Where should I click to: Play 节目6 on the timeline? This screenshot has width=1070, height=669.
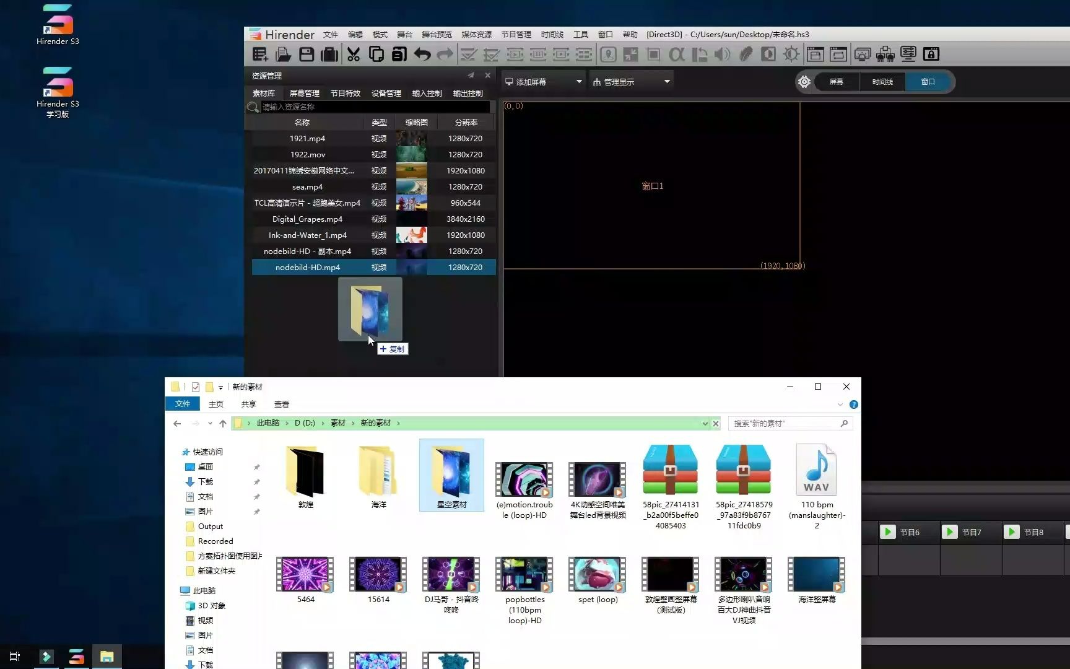[x=887, y=532]
